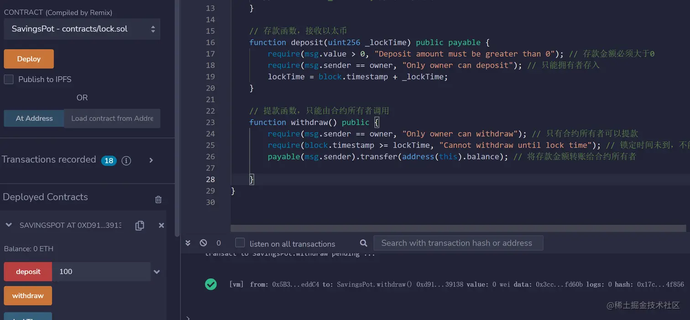
Task: Collapse the SAVINGSPOT deployed contract instance
Action: [x=8, y=225]
